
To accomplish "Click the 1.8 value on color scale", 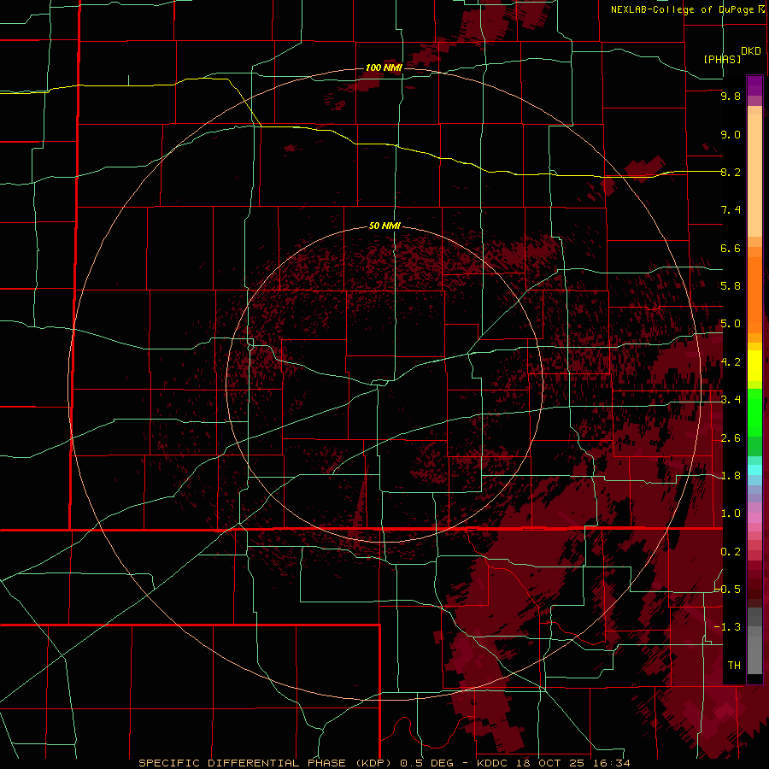I will pos(731,476).
